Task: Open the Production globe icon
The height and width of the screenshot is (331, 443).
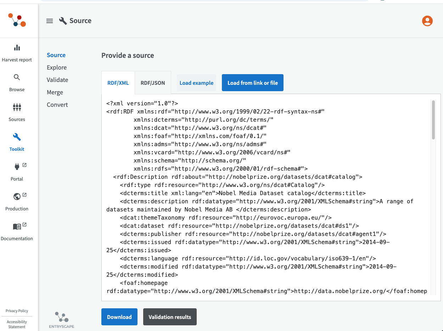Action: click(x=17, y=197)
